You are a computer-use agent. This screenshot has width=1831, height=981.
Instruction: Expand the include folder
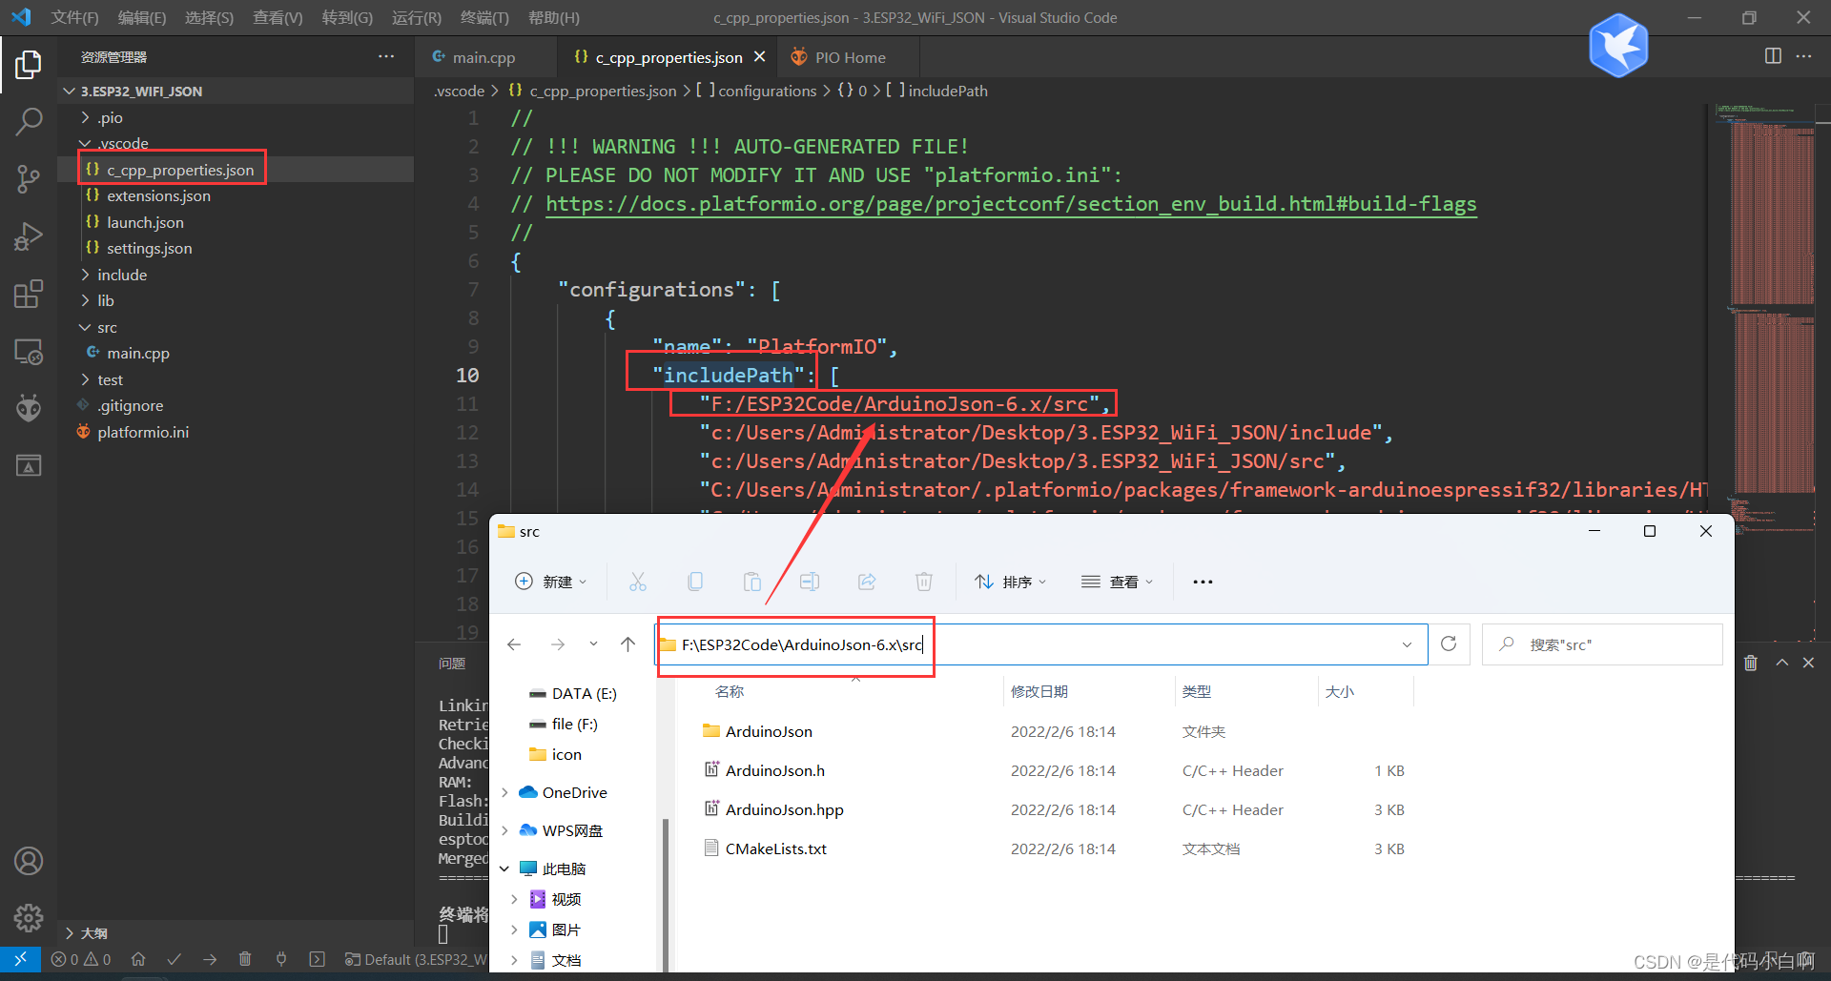[x=85, y=275]
